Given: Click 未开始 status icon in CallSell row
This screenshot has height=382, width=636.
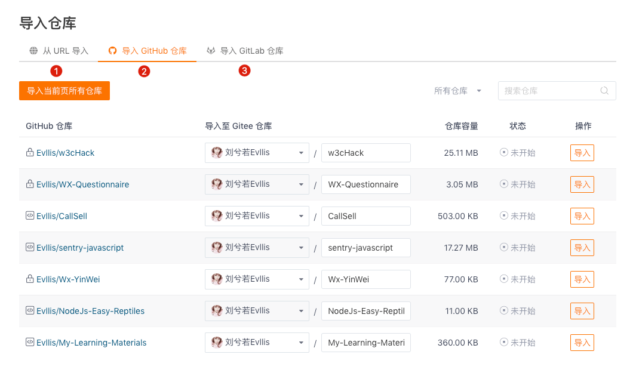Looking at the screenshot, I should pyautogui.click(x=504, y=215).
